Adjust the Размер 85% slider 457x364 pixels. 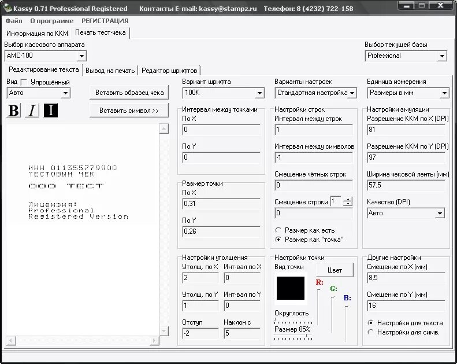[293, 337]
